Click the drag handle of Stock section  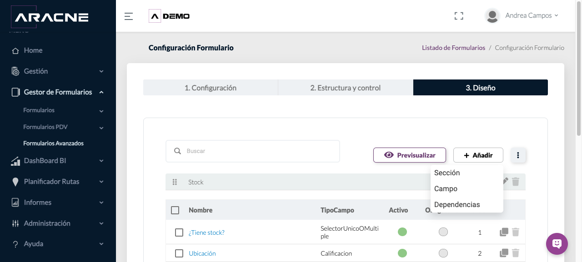(x=175, y=182)
